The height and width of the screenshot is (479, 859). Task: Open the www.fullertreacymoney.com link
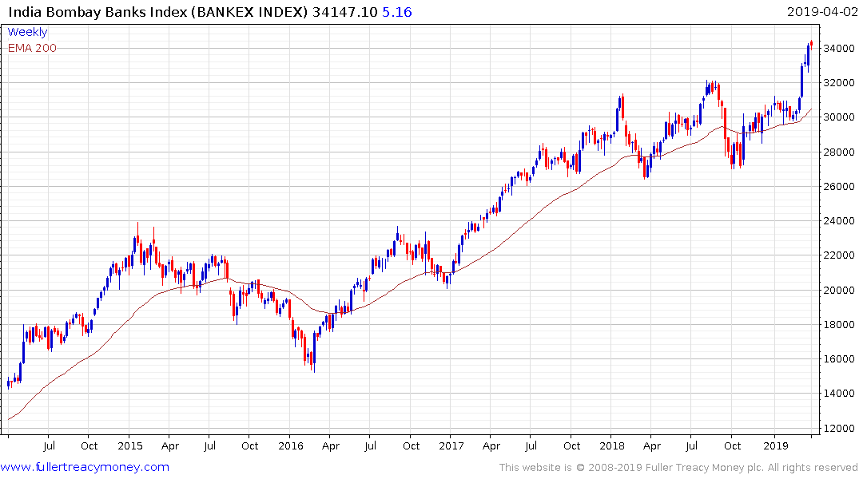pos(85,467)
